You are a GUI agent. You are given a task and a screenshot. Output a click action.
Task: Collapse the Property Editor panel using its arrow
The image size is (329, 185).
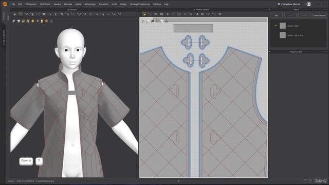click(x=269, y=51)
